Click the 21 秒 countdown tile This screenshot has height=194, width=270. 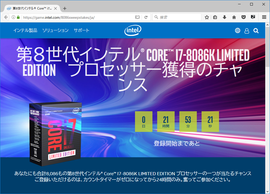pyautogui.click(x=210, y=122)
